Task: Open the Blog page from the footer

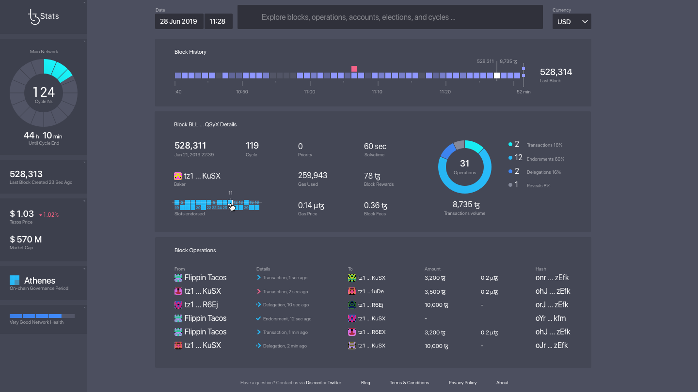Action: (x=365, y=382)
